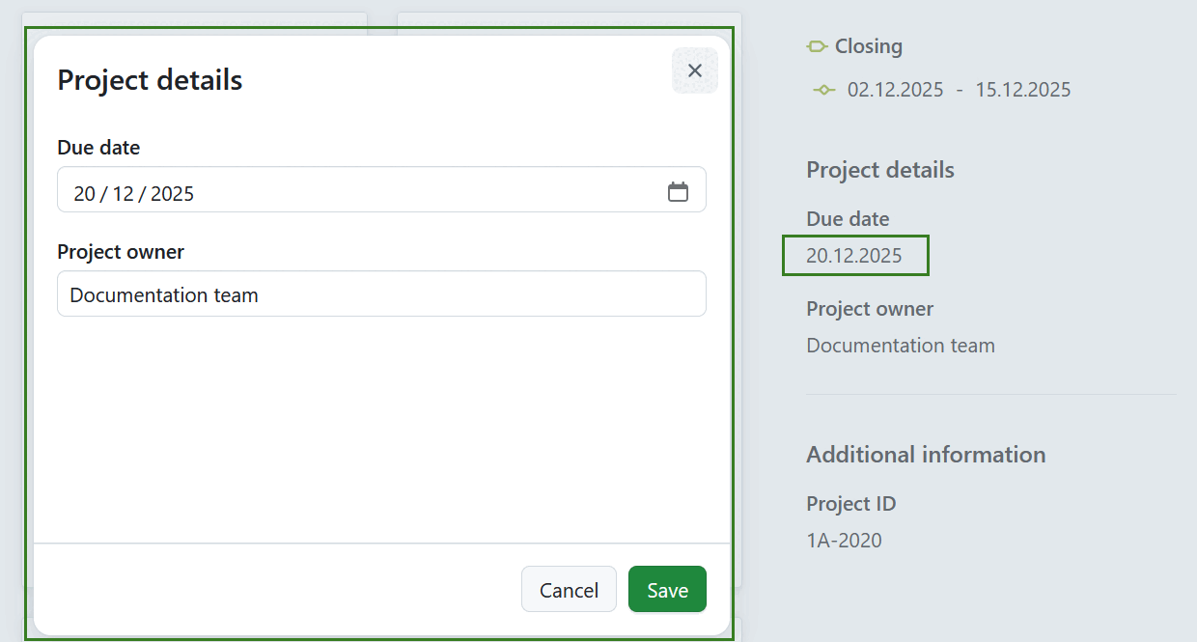Click the Due date label inside the dialog
The width and height of the screenshot is (1197, 642).
click(x=98, y=147)
